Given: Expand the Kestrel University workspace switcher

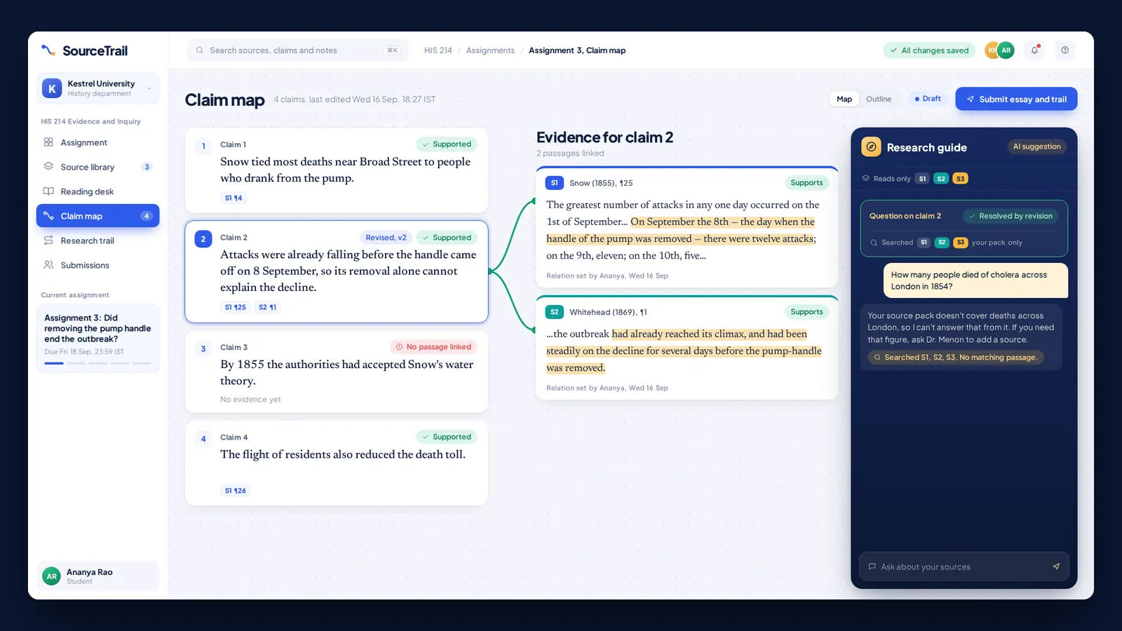Looking at the screenshot, I should point(97,88).
